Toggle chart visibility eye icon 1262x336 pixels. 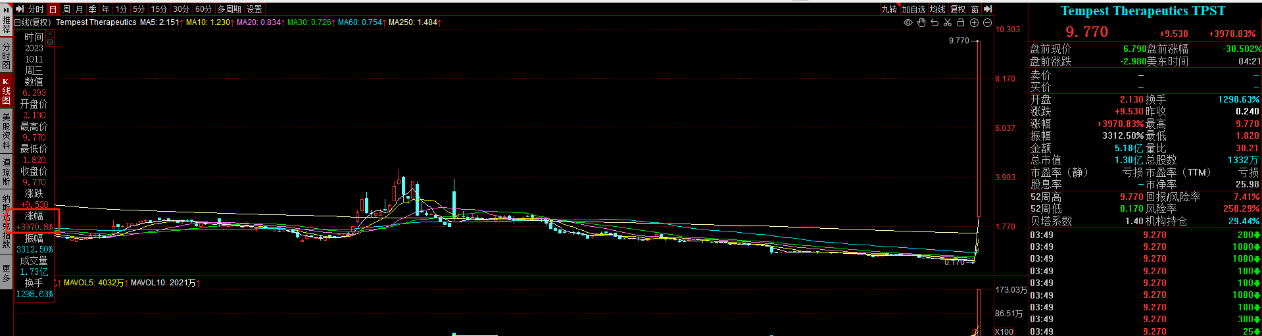pyautogui.click(x=908, y=22)
